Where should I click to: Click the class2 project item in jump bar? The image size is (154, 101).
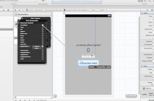click(x=30, y=10)
